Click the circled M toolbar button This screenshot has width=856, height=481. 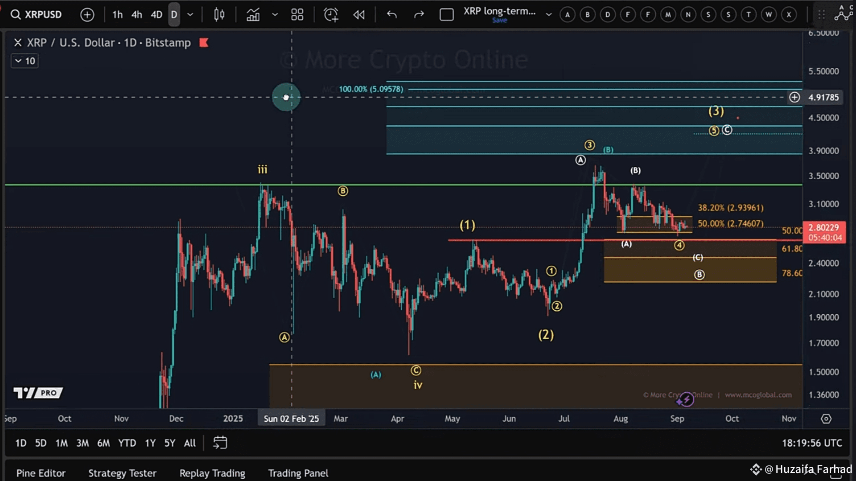668,15
